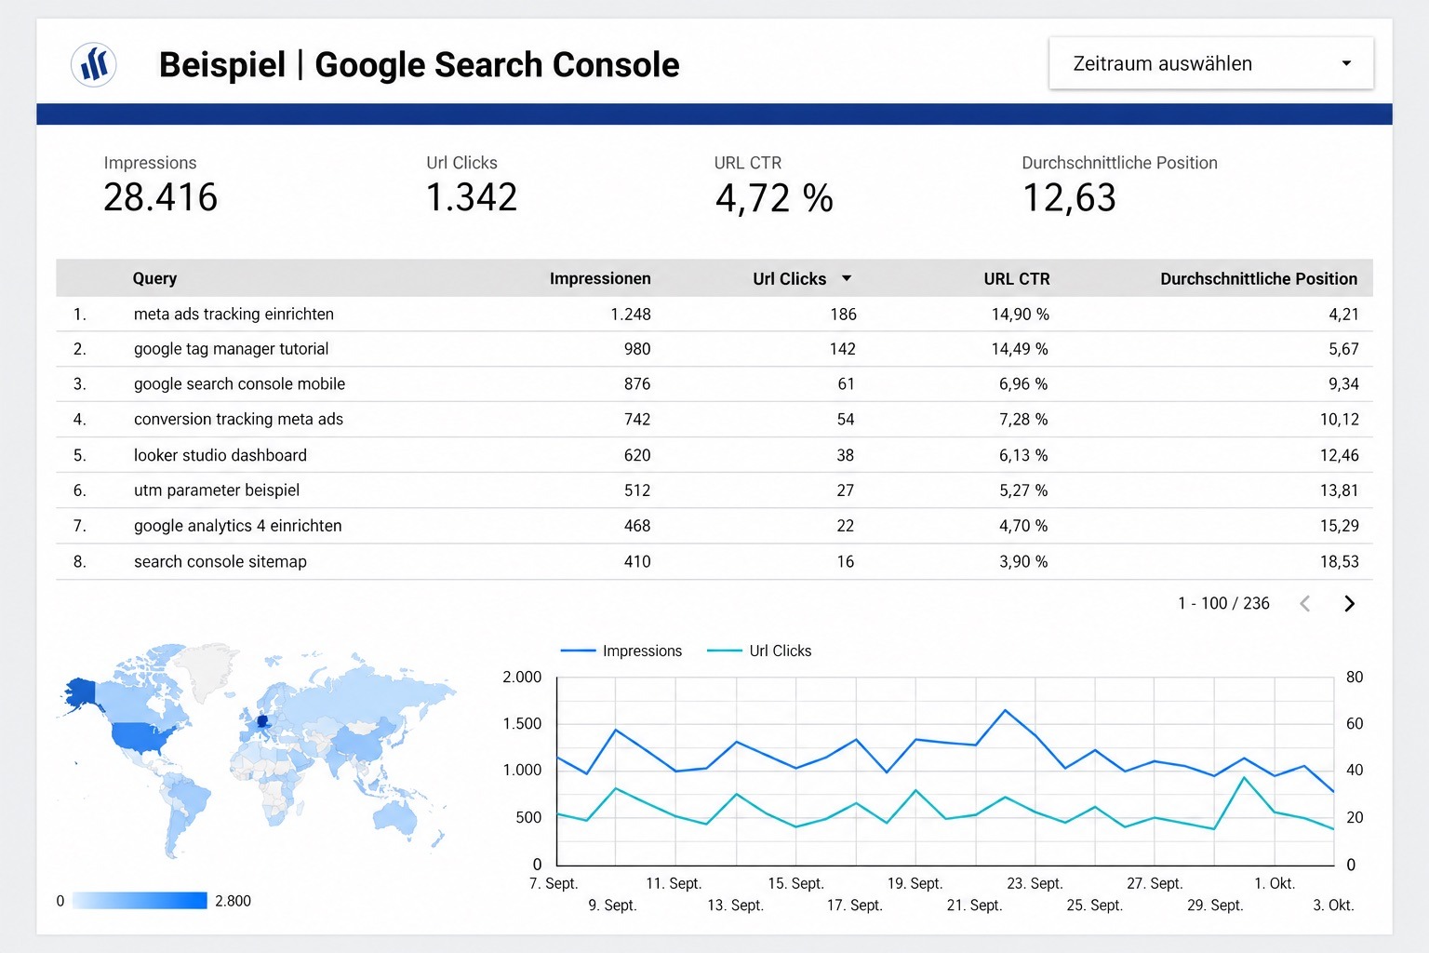The height and width of the screenshot is (953, 1429).
Task: Click the map color scale gradient bar
Action: pos(140,901)
